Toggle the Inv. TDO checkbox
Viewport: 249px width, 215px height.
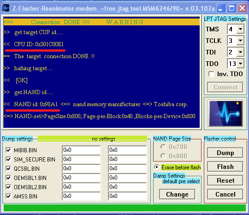tap(211, 74)
